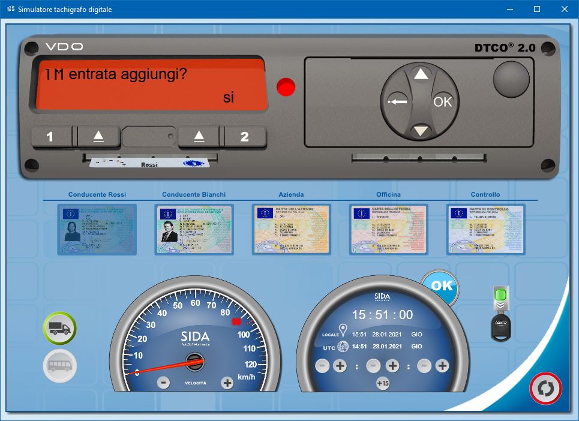This screenshot has width=579, height=421.
Task: Eject card from slot 1
Action: [x=99, y=137]
